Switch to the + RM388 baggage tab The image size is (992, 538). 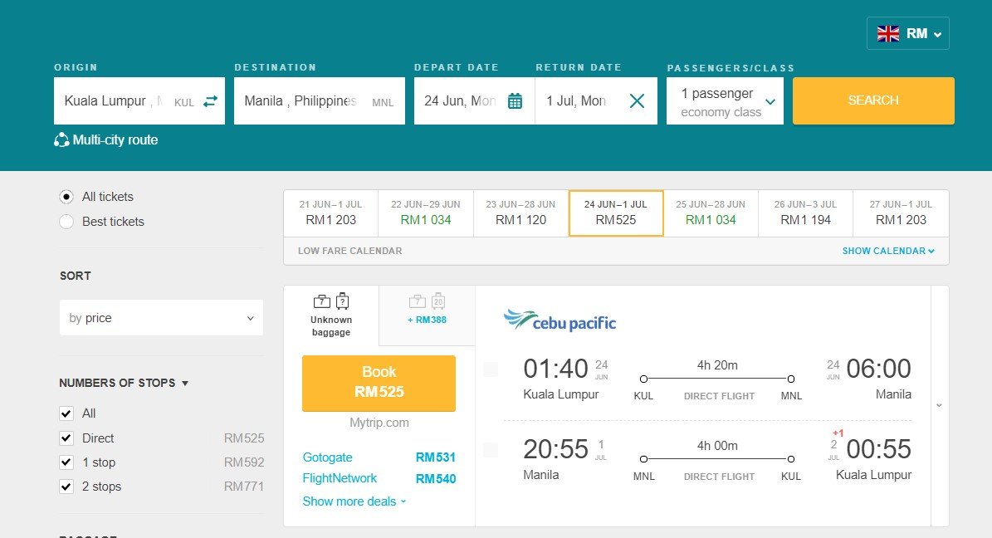coord(427,315)
